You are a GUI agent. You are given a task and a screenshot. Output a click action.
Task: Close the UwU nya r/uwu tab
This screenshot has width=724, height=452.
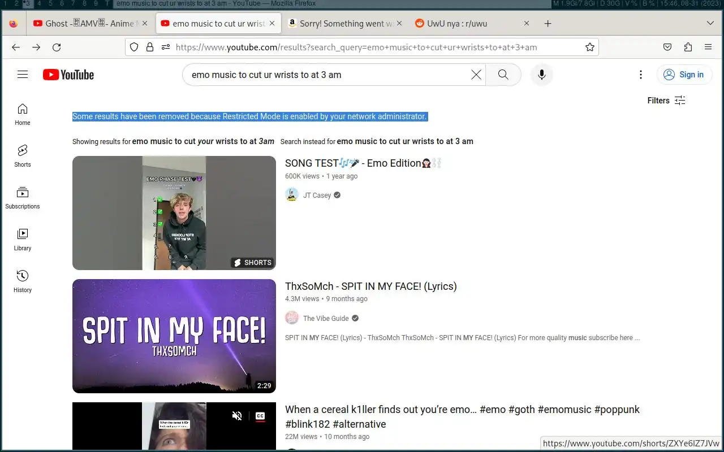coord(527,24)
